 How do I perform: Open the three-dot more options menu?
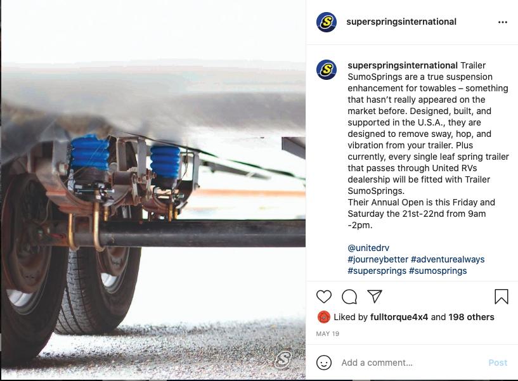click(x=503, y=22)
